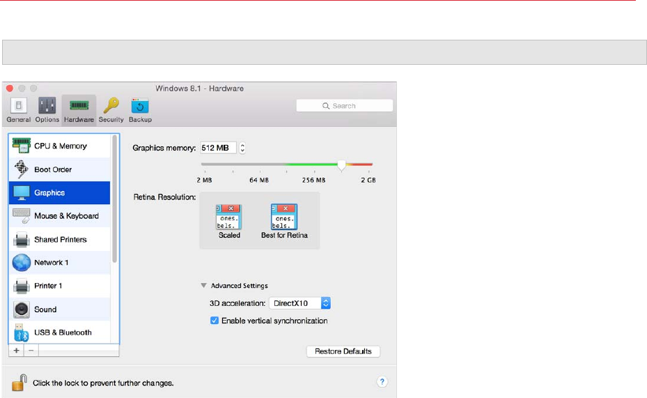Click the USB & Bluetooth icon

tap(21, 332)
